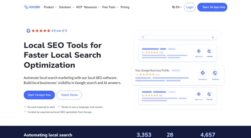Viewport: 251px width, 138px height.
Task: Open the MCP page
Action: [79, 7]
